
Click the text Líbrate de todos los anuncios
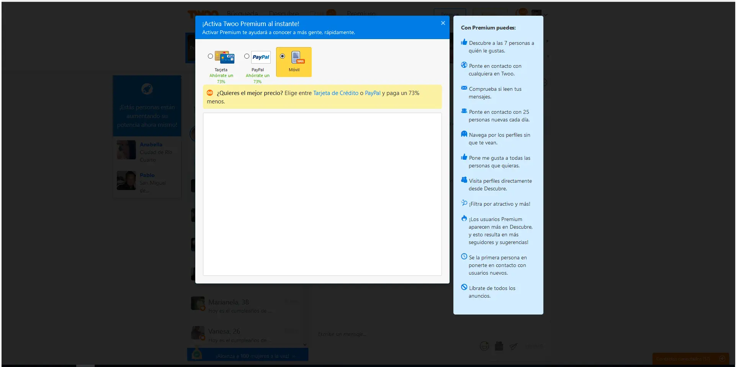[492, 292]
